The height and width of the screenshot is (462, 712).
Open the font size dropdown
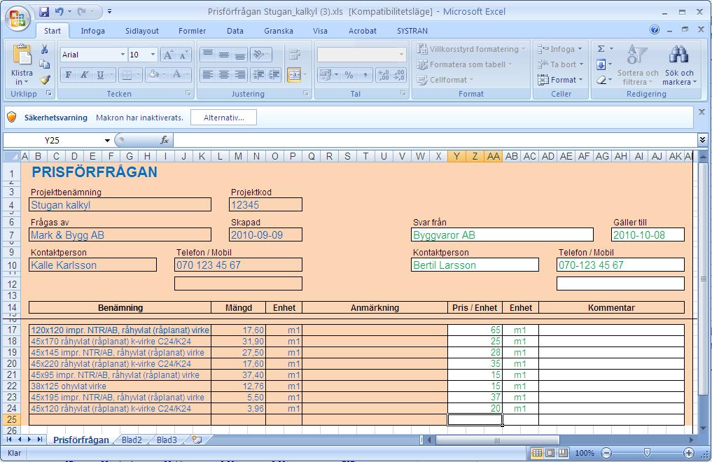[153, 55]
